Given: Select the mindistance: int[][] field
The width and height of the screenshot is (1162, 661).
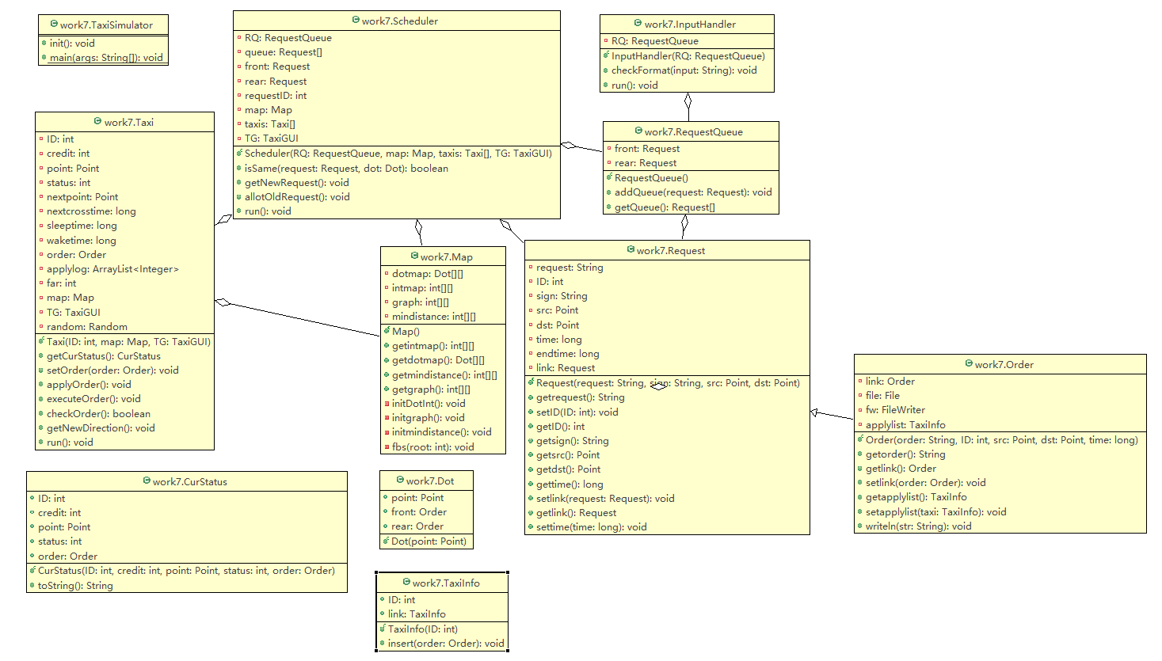Looking at the screenshot, I should tap(434, 317).
